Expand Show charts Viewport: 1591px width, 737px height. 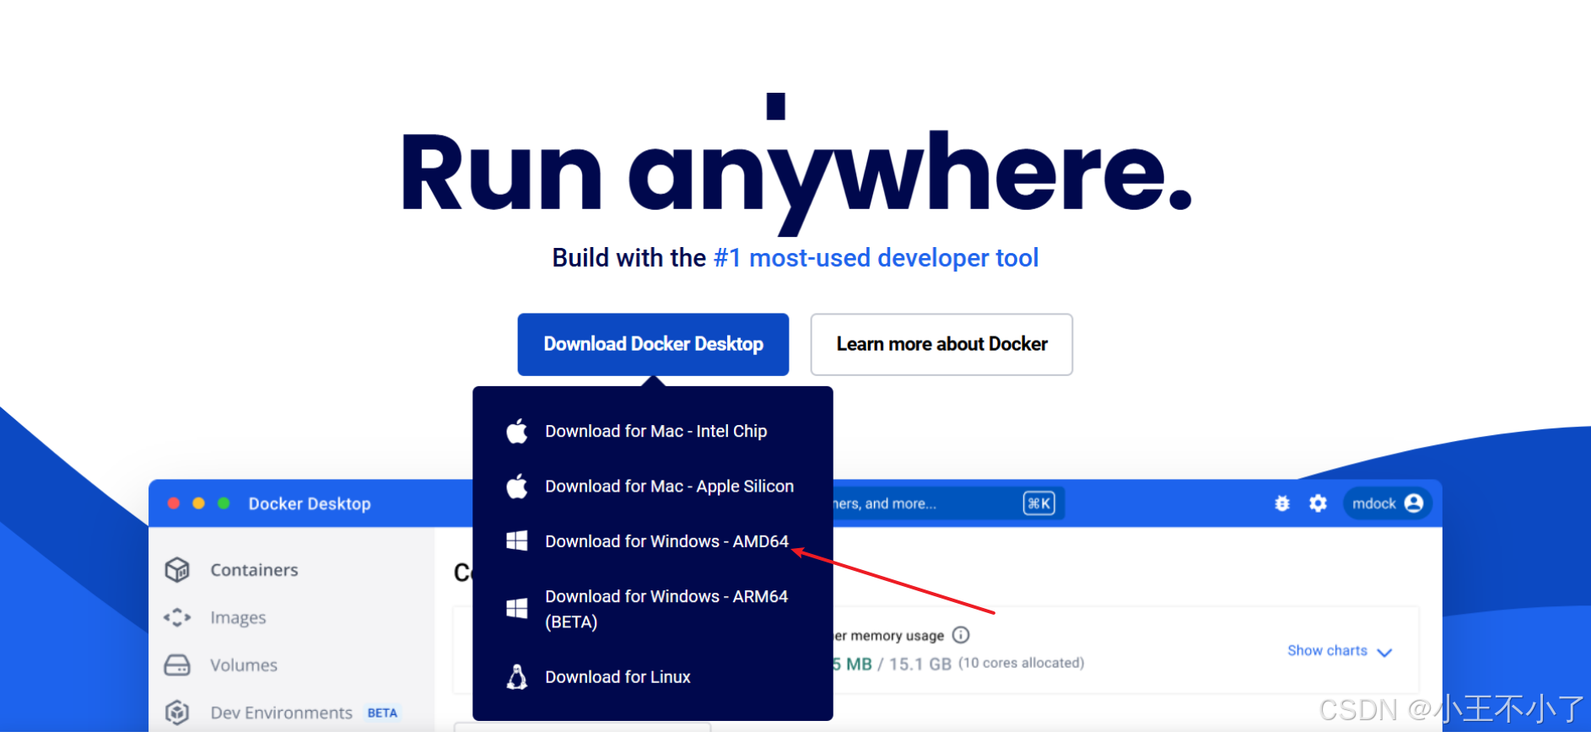point(1339,651)
